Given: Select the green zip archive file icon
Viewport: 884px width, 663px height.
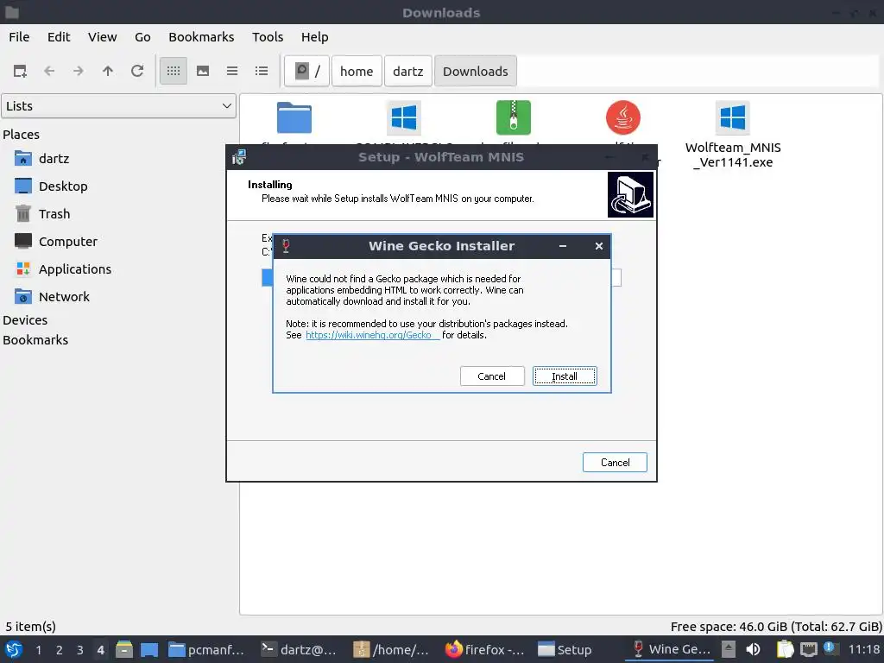Looking at the screenshot, I should click(x=513, y=117).
